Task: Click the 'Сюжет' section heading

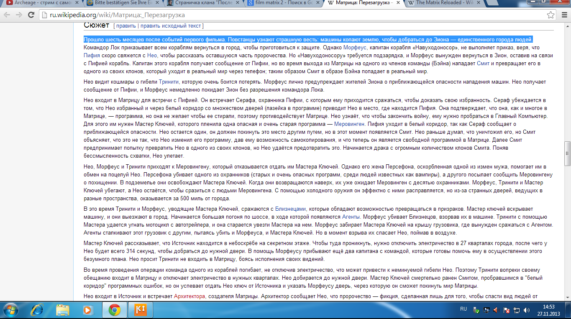Action: pyautogui.click(x=96, y=26)
